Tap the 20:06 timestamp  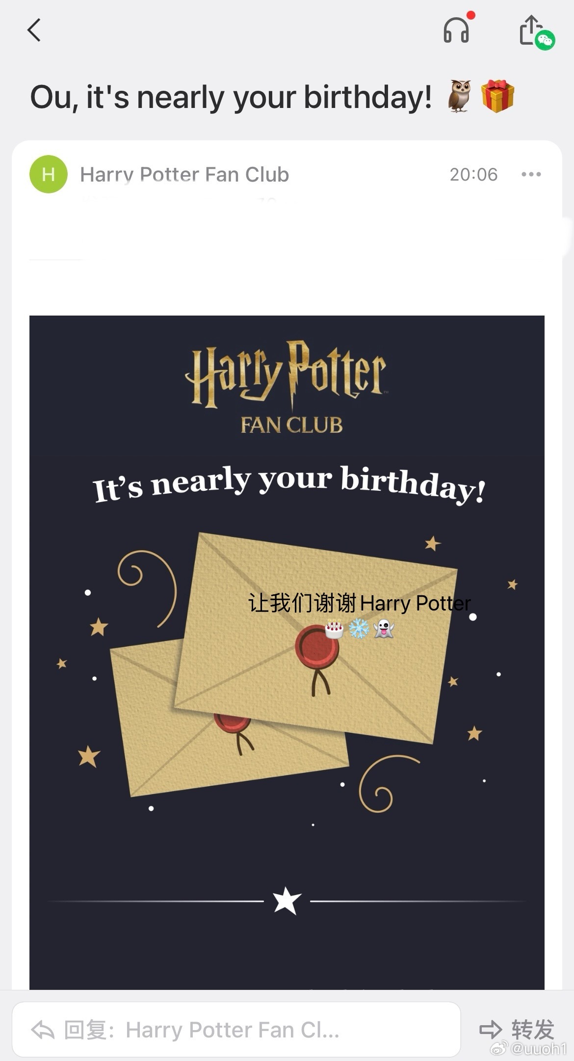(x=473, y=174)
